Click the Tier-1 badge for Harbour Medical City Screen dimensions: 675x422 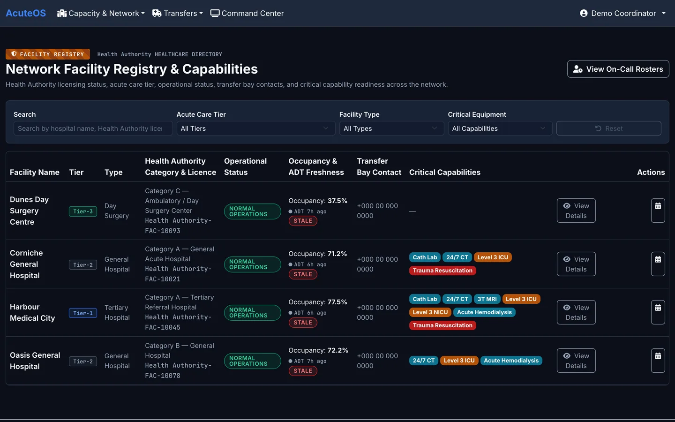point(83,313)
